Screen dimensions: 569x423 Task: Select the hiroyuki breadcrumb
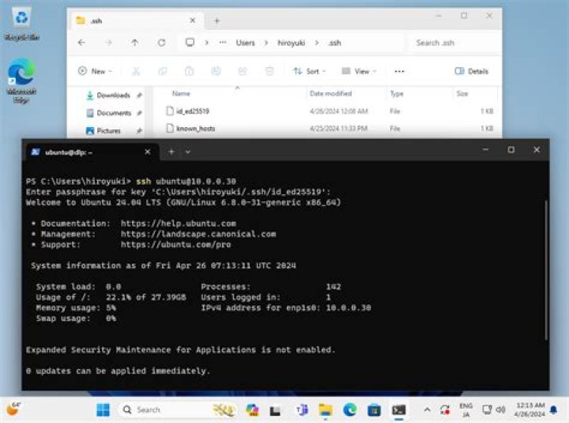click(x=291, y=43)
